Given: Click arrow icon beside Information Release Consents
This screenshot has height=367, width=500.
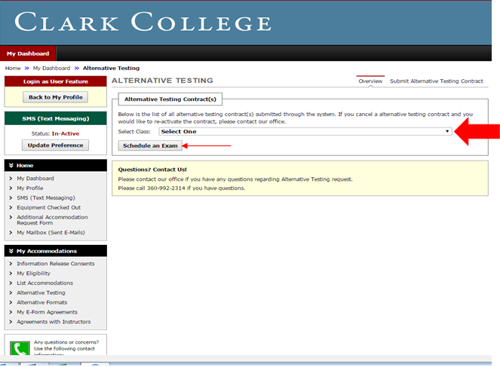Looking at the screenshot, I should point(11,264).
